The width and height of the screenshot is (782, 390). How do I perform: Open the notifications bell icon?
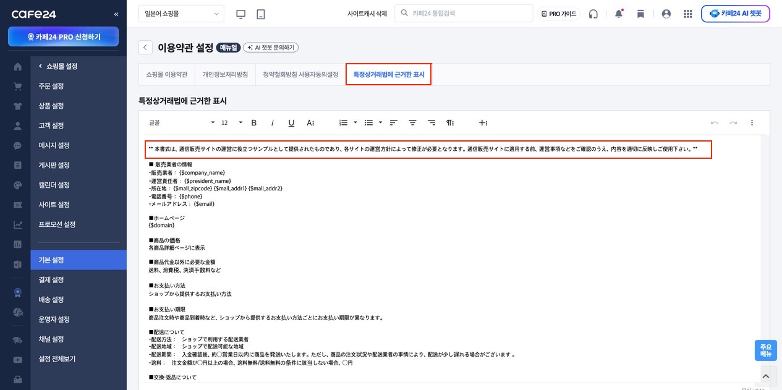point(619,14)
